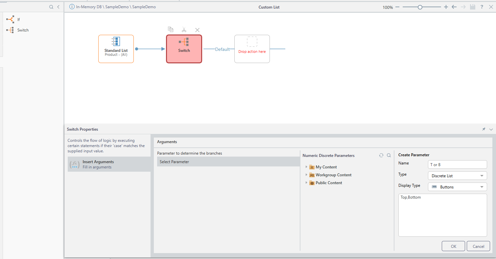Click the zoom slider handle

click(420, 7)
